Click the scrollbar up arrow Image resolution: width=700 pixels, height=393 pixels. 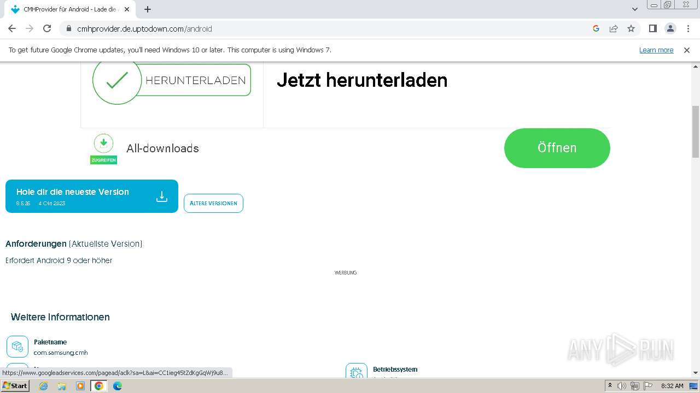pos(696,65)
